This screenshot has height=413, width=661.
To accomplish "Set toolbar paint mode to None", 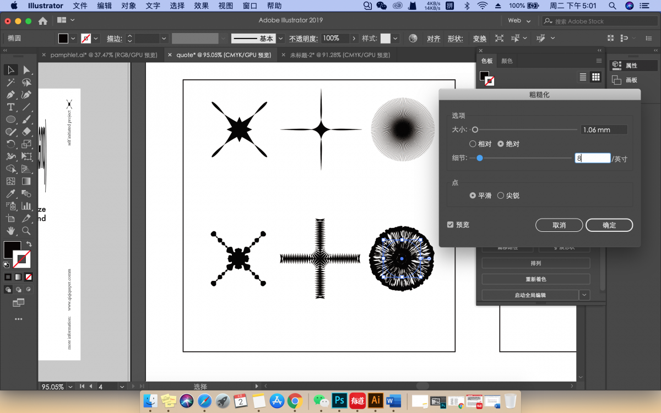I will [x=29, y=277].
